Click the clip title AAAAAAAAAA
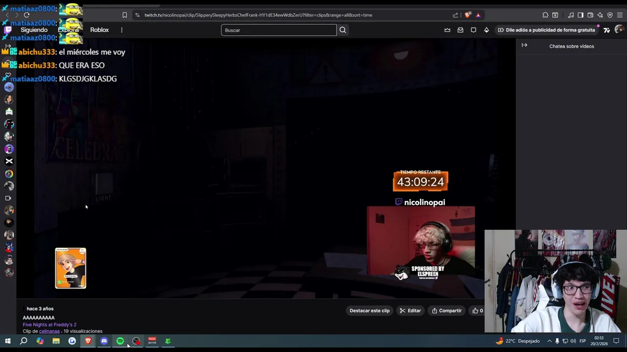 39,318
